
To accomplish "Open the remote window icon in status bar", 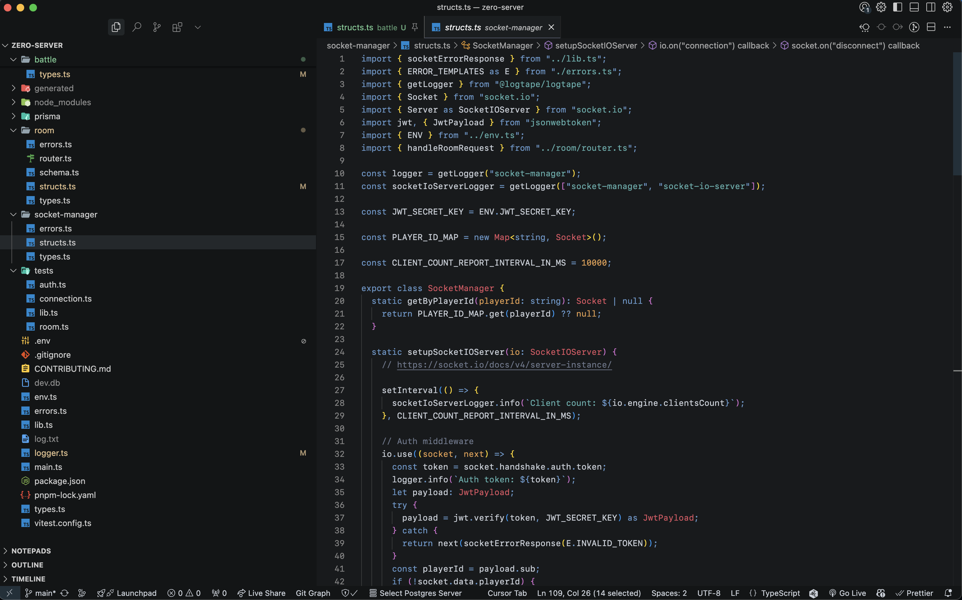I will pos(10,593).
